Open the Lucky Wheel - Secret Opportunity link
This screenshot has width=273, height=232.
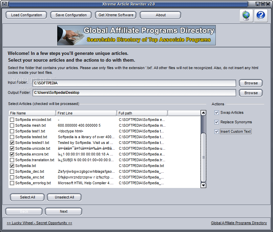click(x=39, y=223)
